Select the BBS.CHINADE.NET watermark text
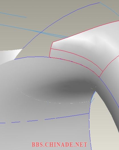119x150 pixels. pos(59,145)
